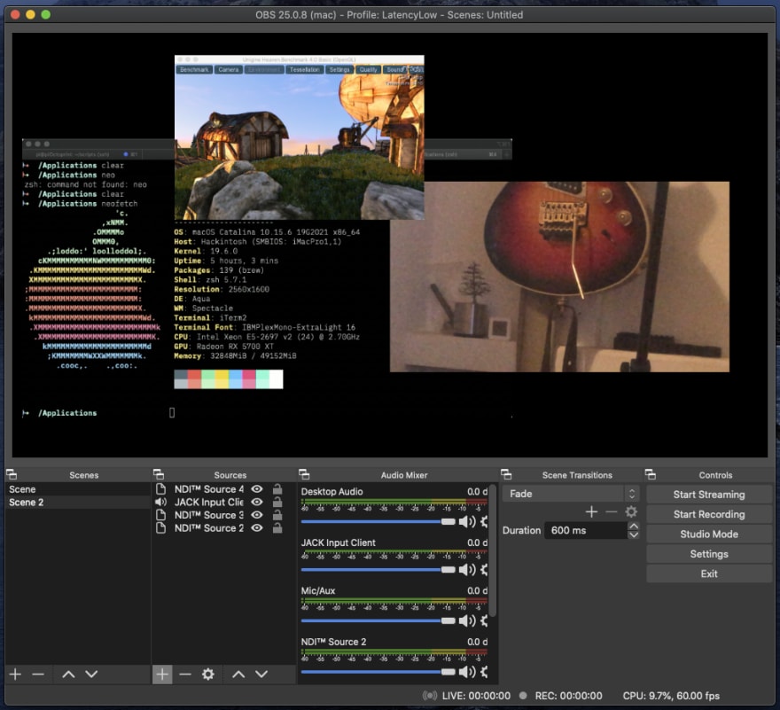Toggle visibility of NDI Source 3
The height and width of the screenshot is (710, 780).
click(257, 515)
